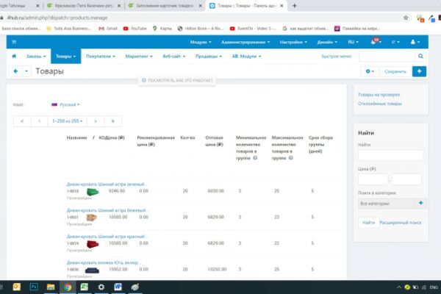Open the notifications bell icon
441x294 pixels.
[x=375, y=42]
